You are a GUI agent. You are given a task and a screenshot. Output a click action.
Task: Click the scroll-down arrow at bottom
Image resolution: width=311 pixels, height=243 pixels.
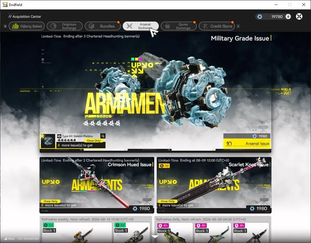click(x=155, y=236)
